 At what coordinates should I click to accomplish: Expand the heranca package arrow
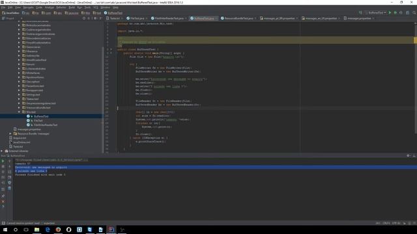click(19, 51)
